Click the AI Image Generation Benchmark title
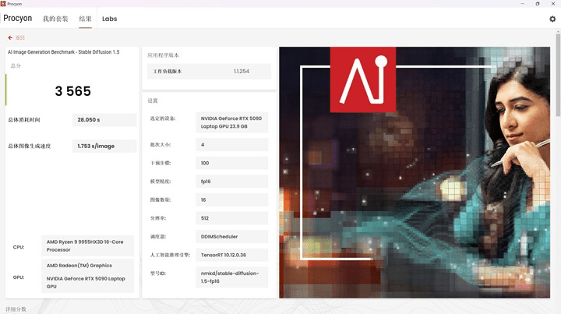Image resolution: width=561 pixels, height=314 pixels. [x=64, y=52]
